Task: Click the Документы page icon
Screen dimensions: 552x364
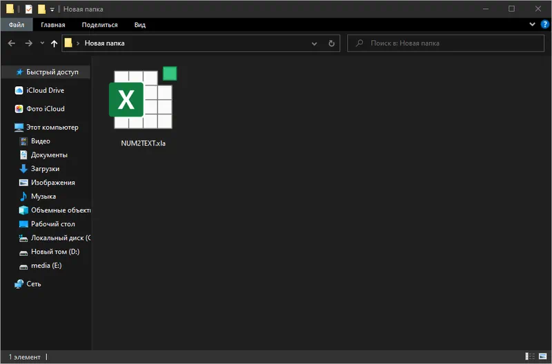Action: pos(23,155)
